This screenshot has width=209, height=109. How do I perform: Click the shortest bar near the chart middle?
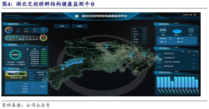[x=172, y=84]
